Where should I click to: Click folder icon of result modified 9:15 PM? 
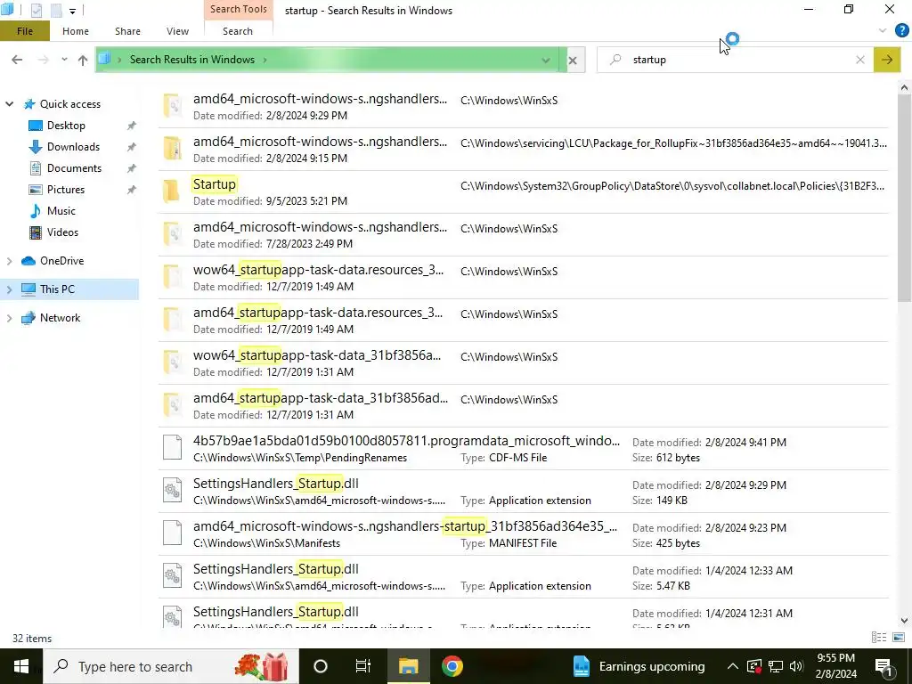point(172,149)
